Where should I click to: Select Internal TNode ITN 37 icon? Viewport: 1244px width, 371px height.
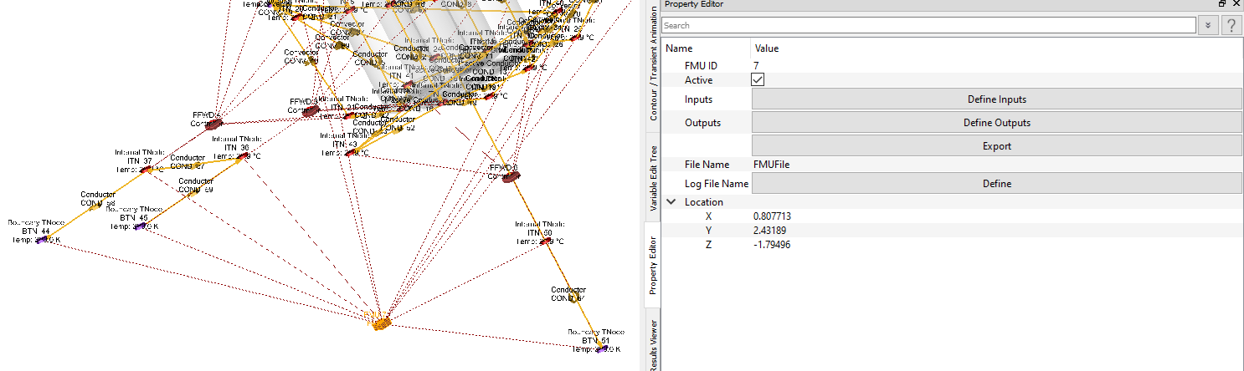click(x=147, y=170)
